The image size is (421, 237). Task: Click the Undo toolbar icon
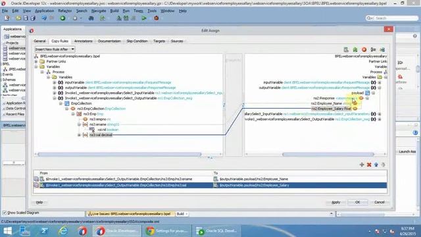click(44, 18)
